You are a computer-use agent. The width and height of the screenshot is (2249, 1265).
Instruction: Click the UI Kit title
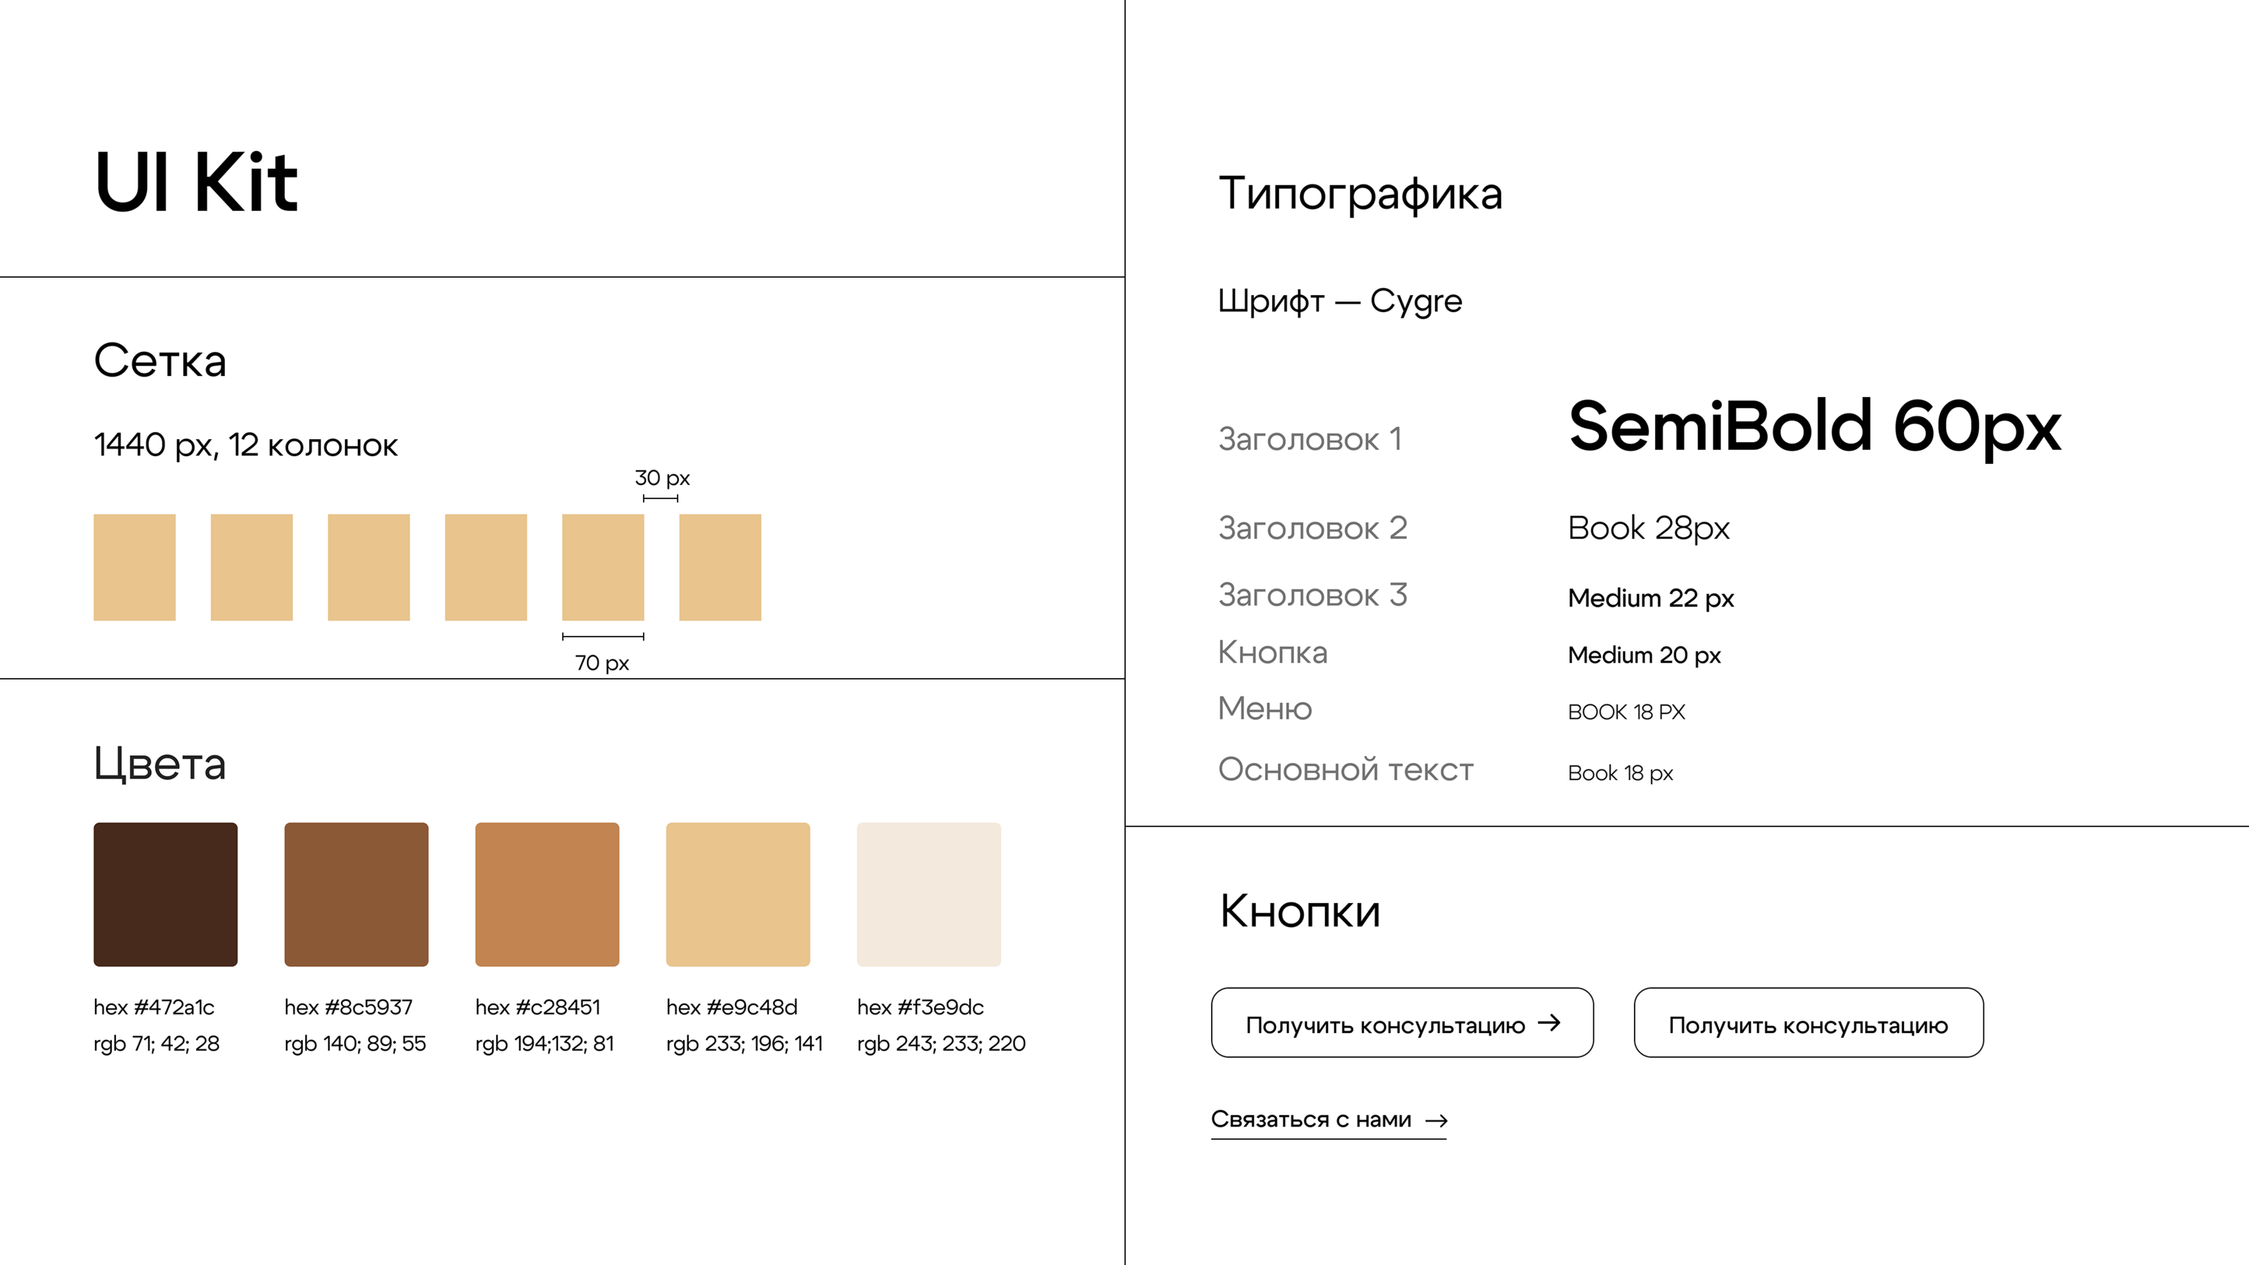tap(197, 183)
